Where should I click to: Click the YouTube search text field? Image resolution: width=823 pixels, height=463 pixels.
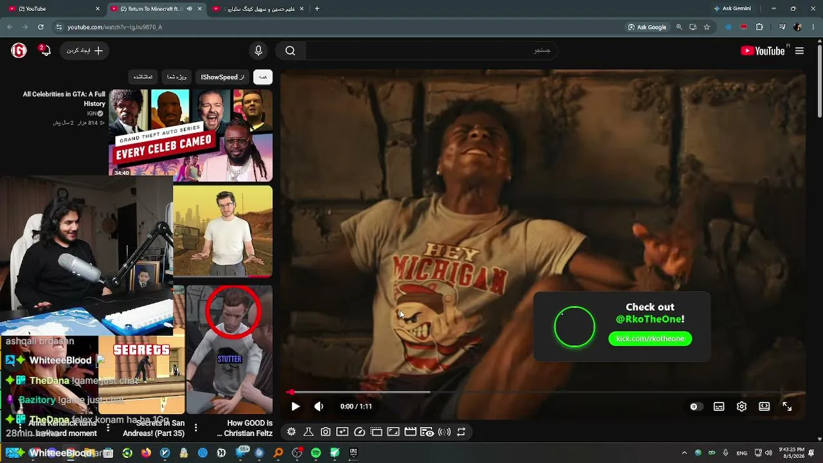[431, 51]
